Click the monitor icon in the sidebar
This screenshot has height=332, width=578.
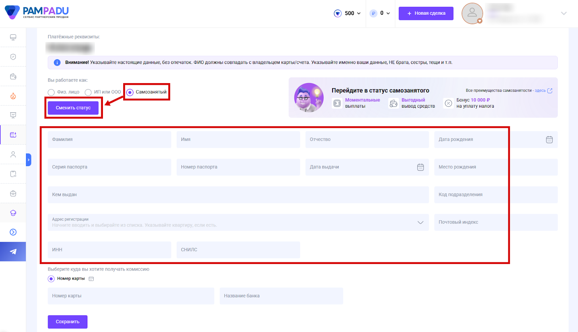coord(13,37)
